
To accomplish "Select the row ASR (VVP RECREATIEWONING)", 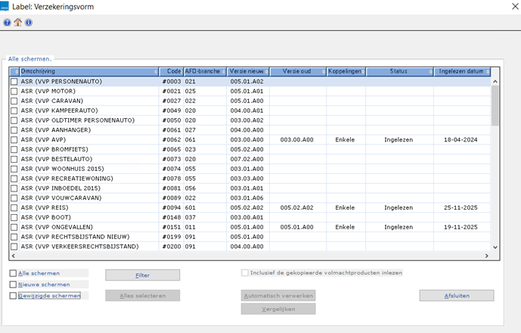I will point(250,179).
